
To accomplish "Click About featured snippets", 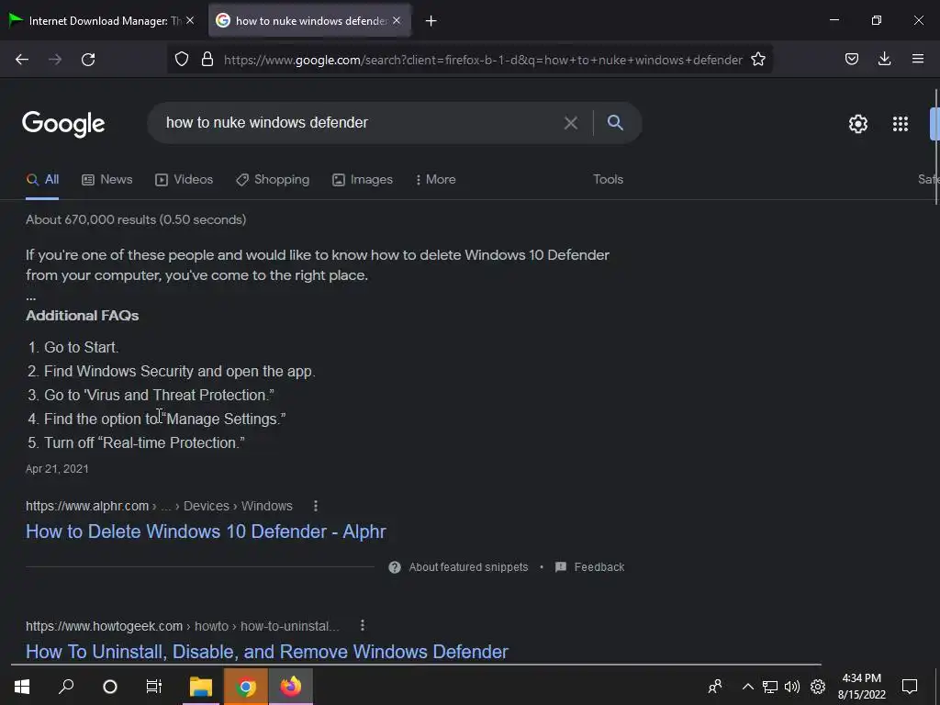I will (x=459, y=567).
